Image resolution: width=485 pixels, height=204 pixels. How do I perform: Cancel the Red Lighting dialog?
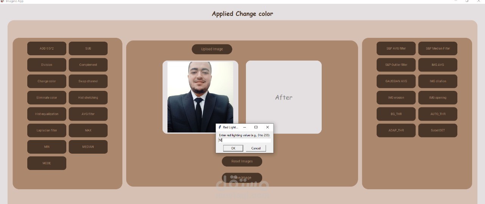[x=256, y=148]
